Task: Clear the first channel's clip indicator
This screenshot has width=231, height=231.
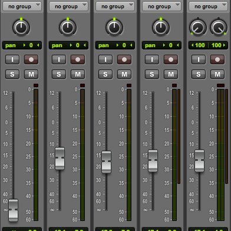Action: pos(36,85)
